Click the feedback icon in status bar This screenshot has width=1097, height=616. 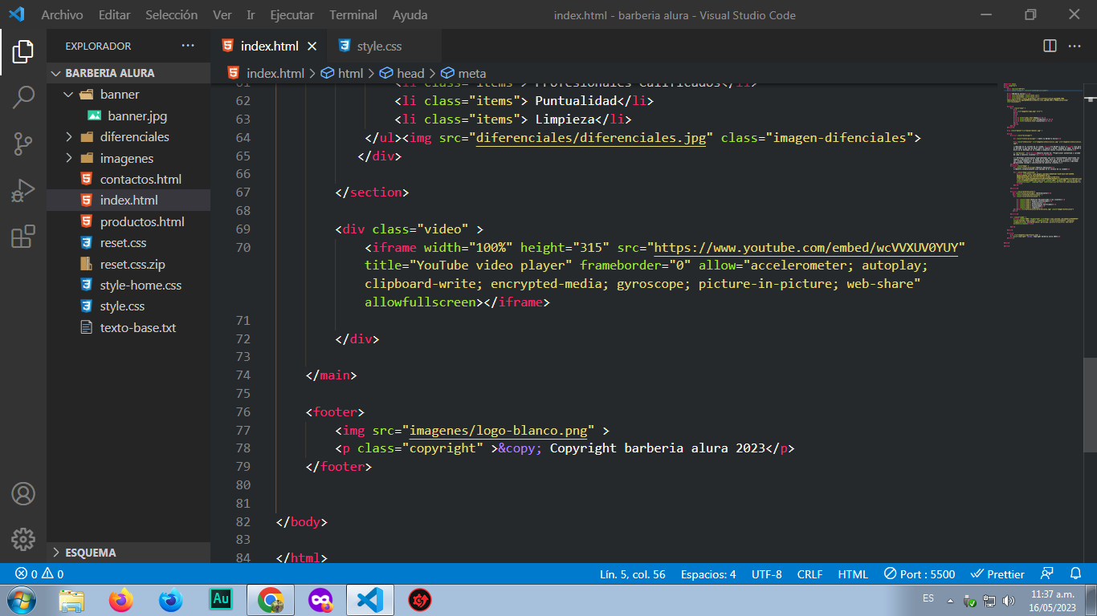[x=1046, y=574]
